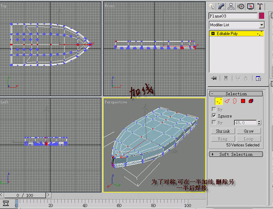
Task: Click frame 80 on the track bar
Action: pos(153,205)
